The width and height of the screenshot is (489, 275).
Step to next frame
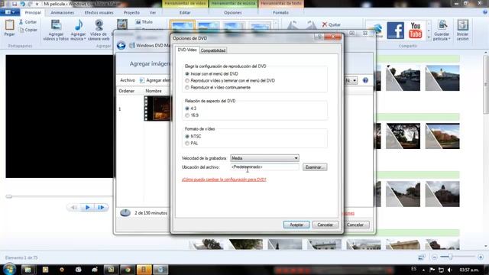pos(101,207)
